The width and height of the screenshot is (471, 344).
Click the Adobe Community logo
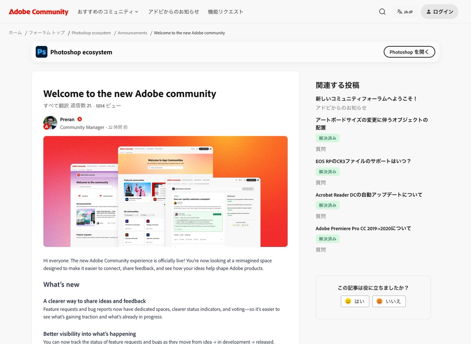pos(38,12)
